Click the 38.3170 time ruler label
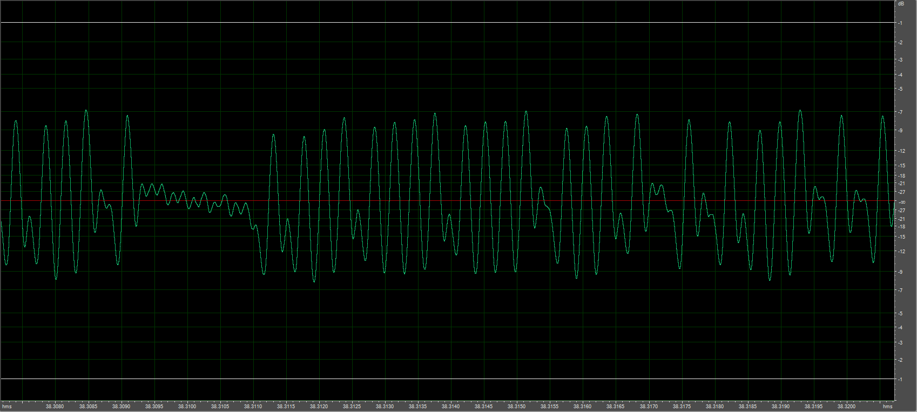Viewport: 917px width, 412px height. point(649,407)
